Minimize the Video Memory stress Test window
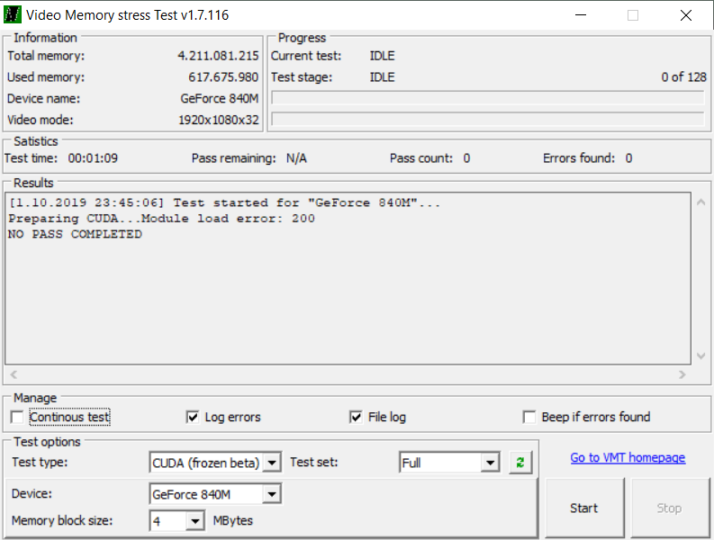714x540 pixels. tap(581, 15)
